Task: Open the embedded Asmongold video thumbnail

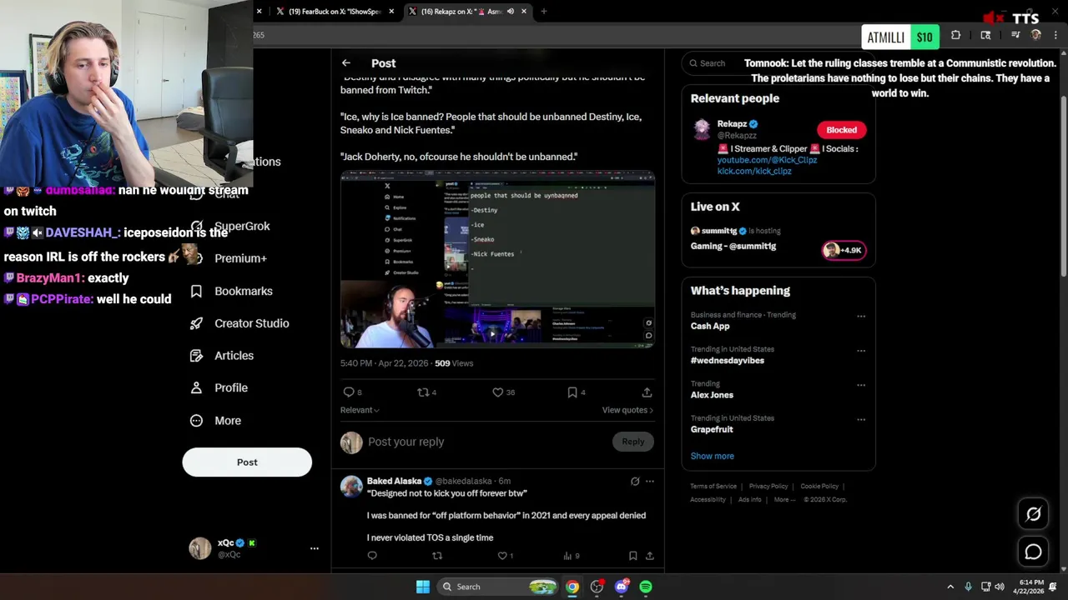Action: point(497,259)
